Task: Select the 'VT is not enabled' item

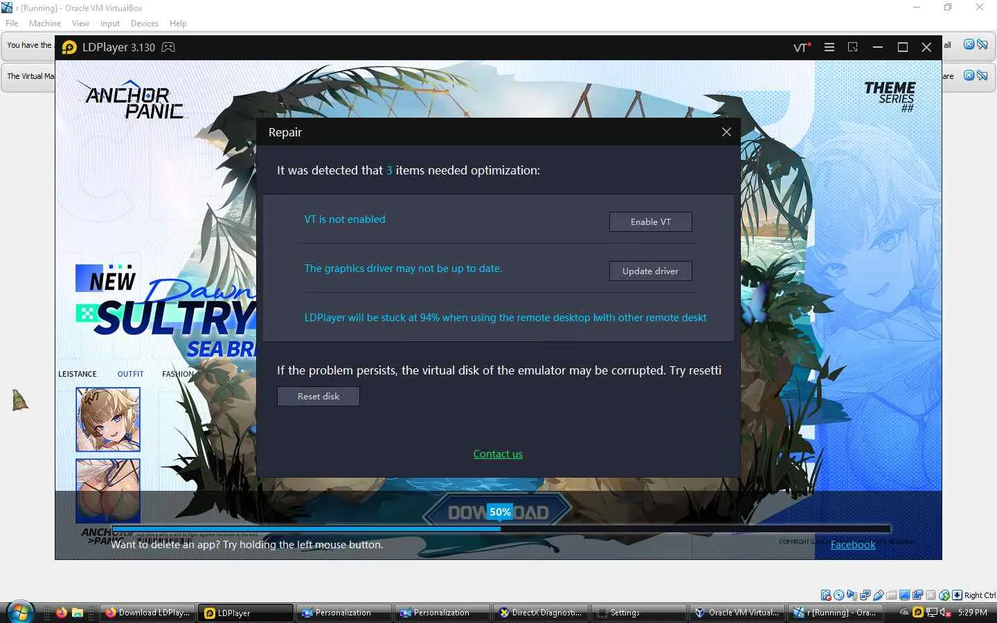Action: [x=345, y=219]
